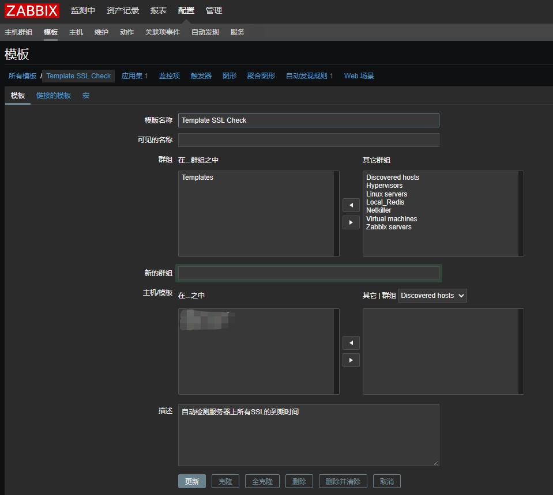The image size is (553, 495).
Task: Select the 模板 form tab
Action: [x=18, y=96]
